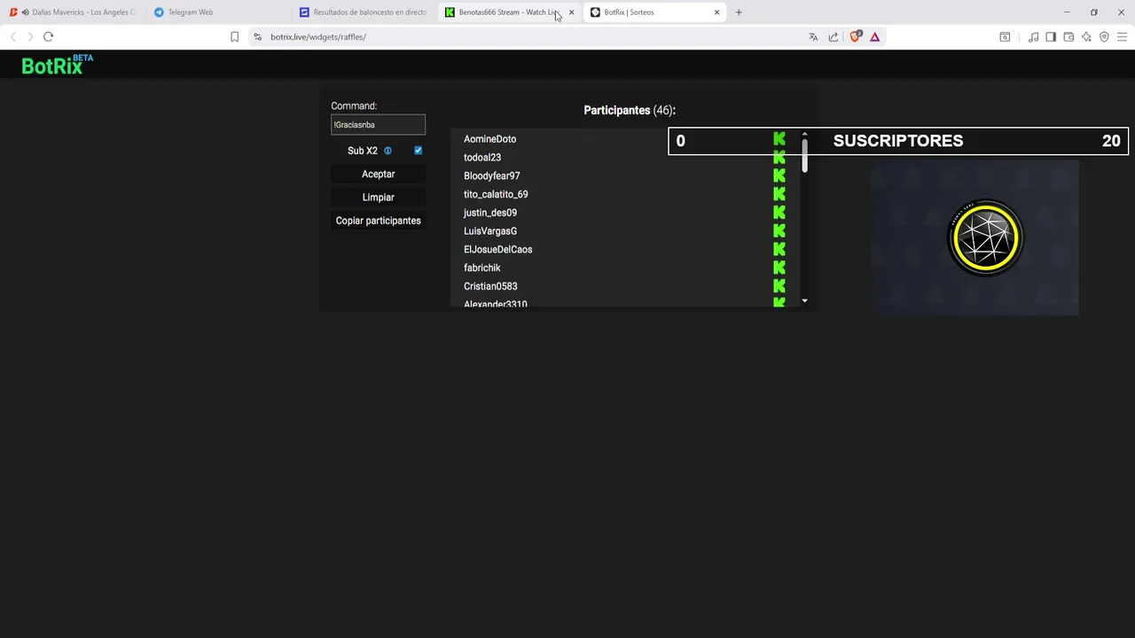Open the browser hamburger menu
This screenshot has width=1135, height=638.
click(1122, 37)
